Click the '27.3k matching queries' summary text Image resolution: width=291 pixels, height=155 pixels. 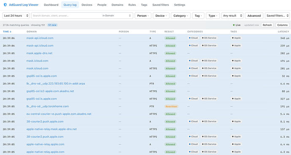(x=16, y=25)
